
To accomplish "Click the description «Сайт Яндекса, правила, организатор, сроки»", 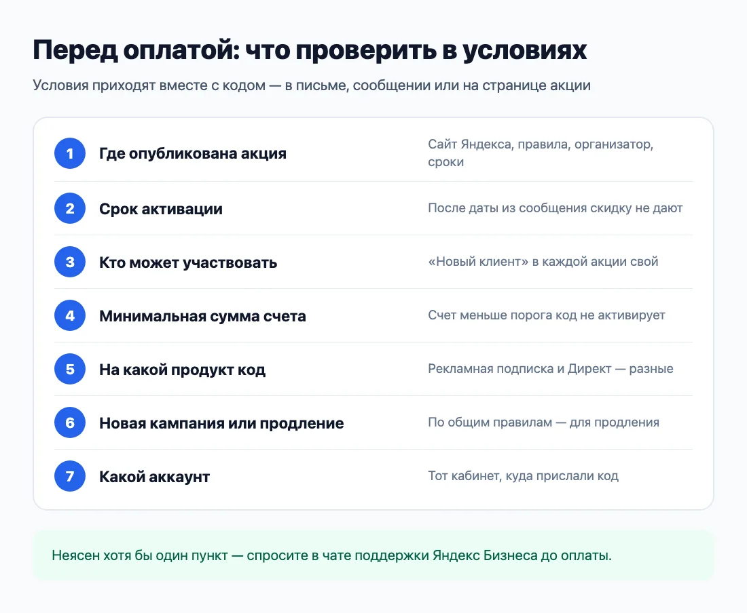I will tap(541, 153).
